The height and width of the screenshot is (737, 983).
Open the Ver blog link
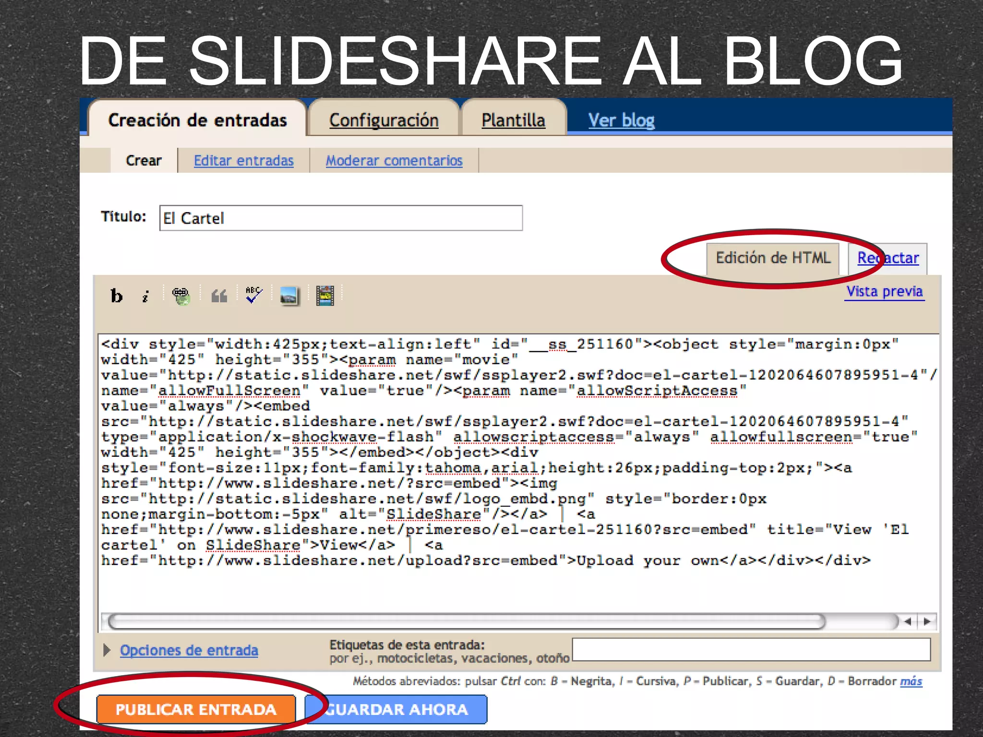coord(621,120)
